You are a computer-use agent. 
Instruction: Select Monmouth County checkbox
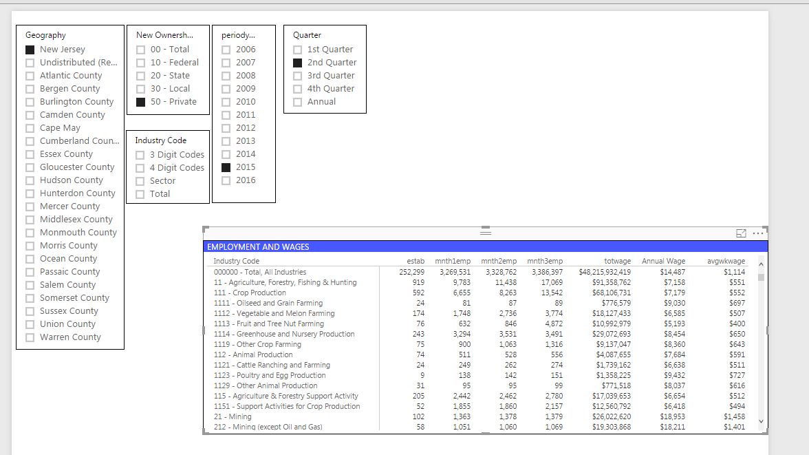tap(30, 233)
